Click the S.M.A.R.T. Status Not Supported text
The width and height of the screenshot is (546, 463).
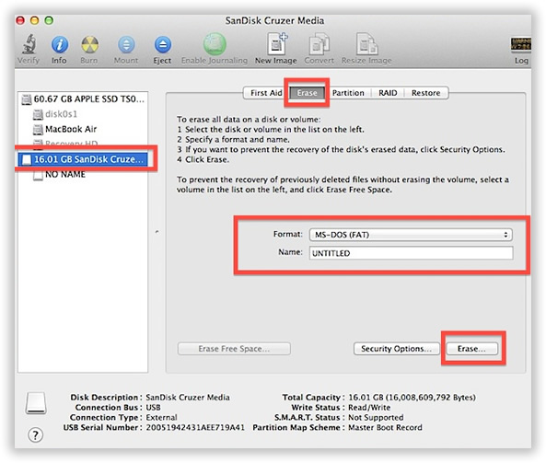376,417
